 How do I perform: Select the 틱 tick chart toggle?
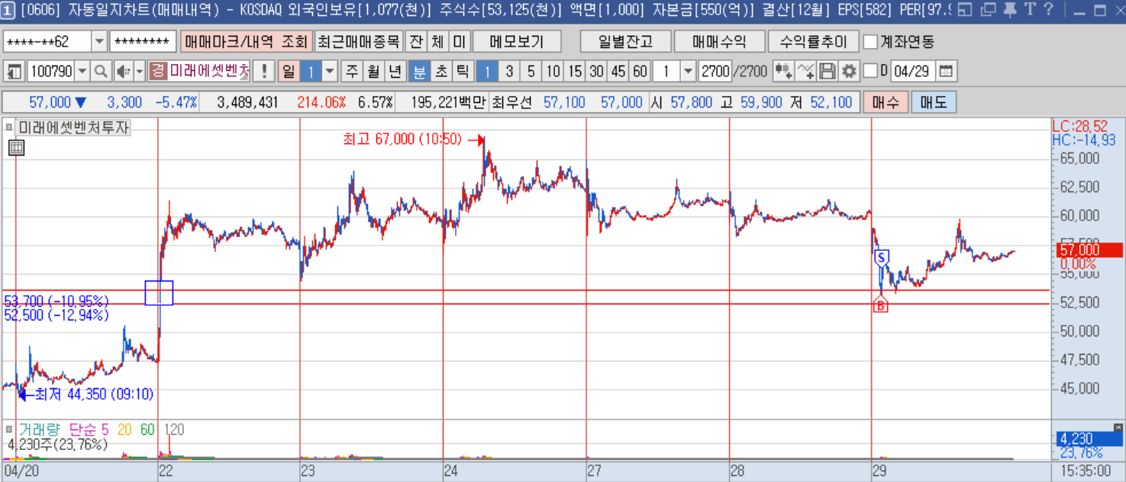tap(463, 72)
